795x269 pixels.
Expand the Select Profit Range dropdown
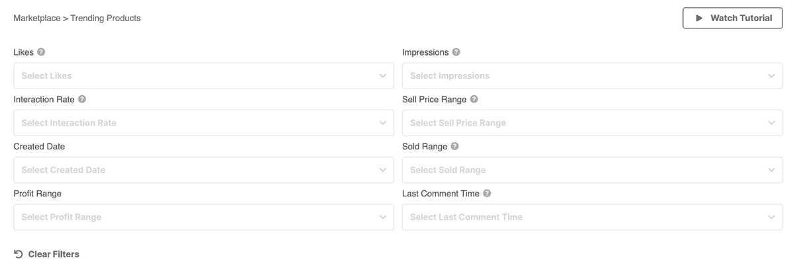point(203,217)
